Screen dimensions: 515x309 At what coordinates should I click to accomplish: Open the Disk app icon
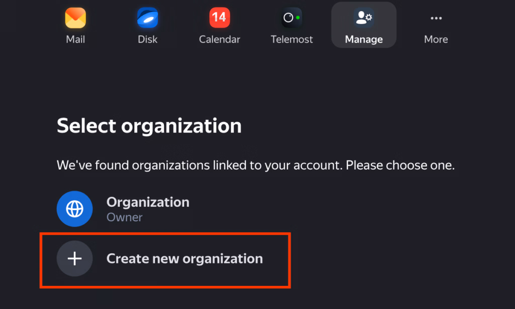(x=147, y=18)
